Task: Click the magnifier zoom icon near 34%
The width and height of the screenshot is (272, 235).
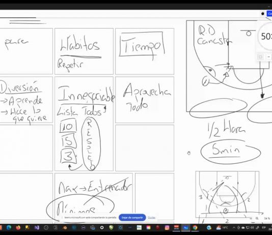Action: coord(257,218)
